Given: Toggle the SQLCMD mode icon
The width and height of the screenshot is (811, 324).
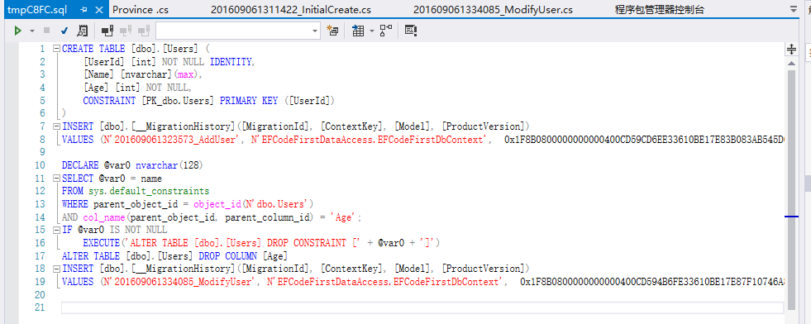Looking at the screenshot, I should (x=411, y=31).
